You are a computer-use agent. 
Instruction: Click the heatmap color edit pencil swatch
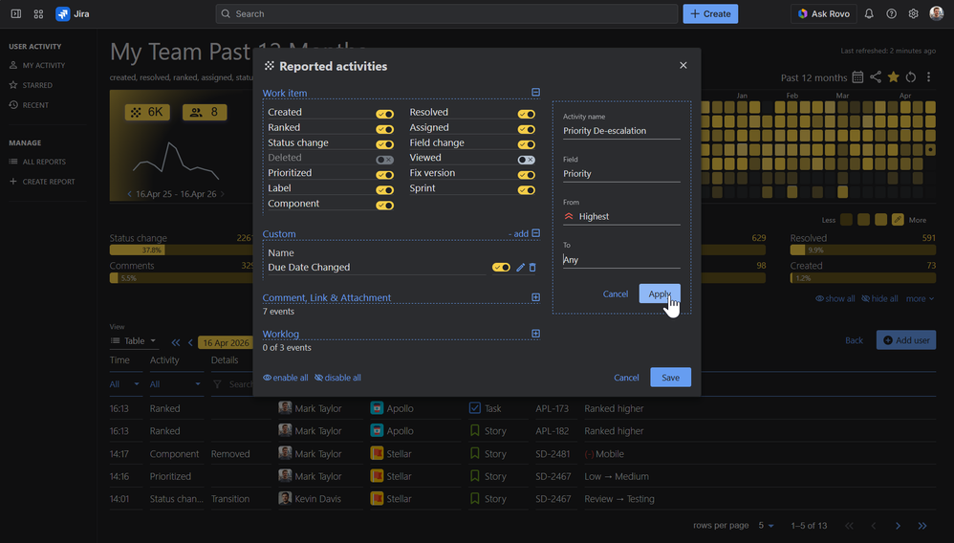[x=898, y=220]
